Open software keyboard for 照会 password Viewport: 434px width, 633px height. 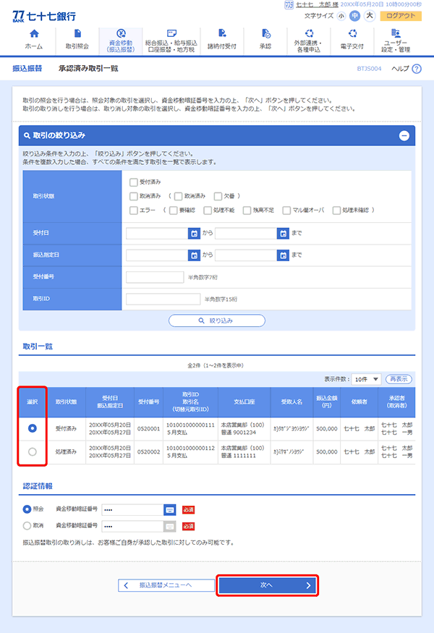(x=170, y=510)
